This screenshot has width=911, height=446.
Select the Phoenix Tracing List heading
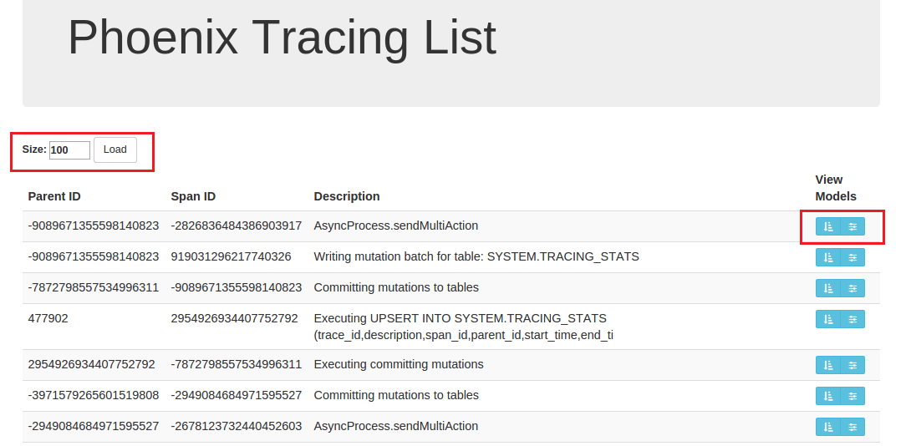coord(282,38)
